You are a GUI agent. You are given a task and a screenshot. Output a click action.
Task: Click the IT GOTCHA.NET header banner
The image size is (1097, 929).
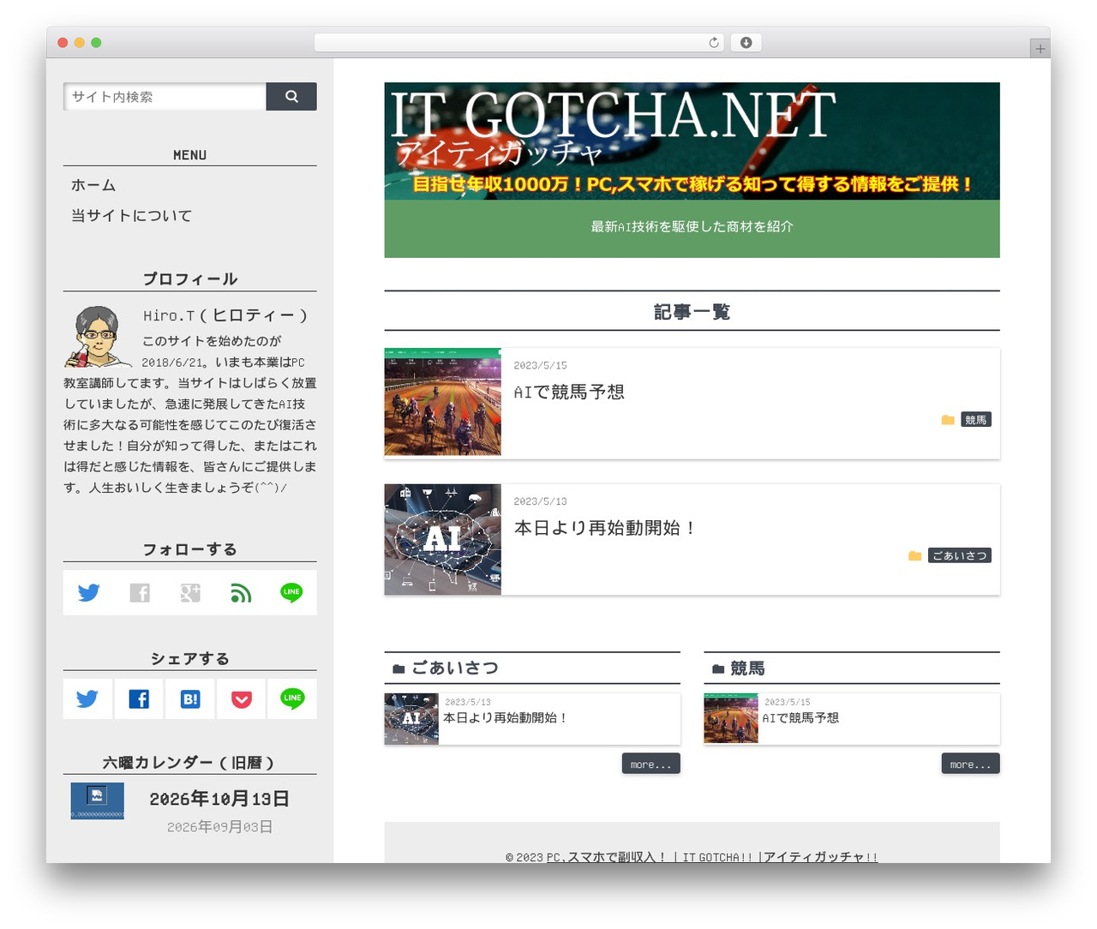point(692,141)
